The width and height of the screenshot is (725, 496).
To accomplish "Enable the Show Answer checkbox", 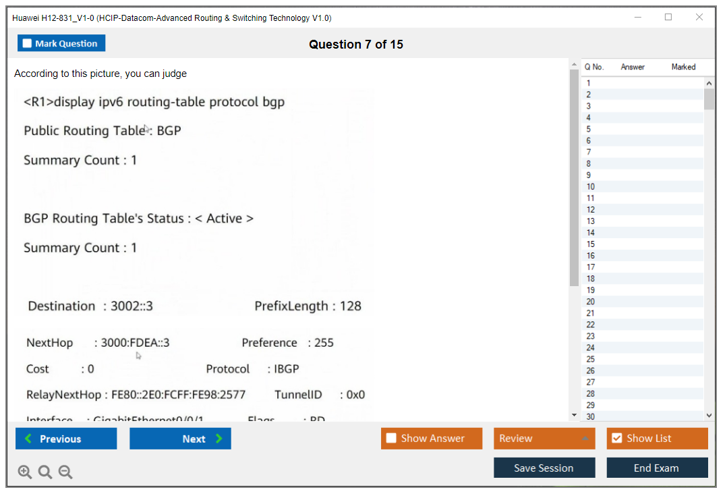I will (x=391, y=439).
